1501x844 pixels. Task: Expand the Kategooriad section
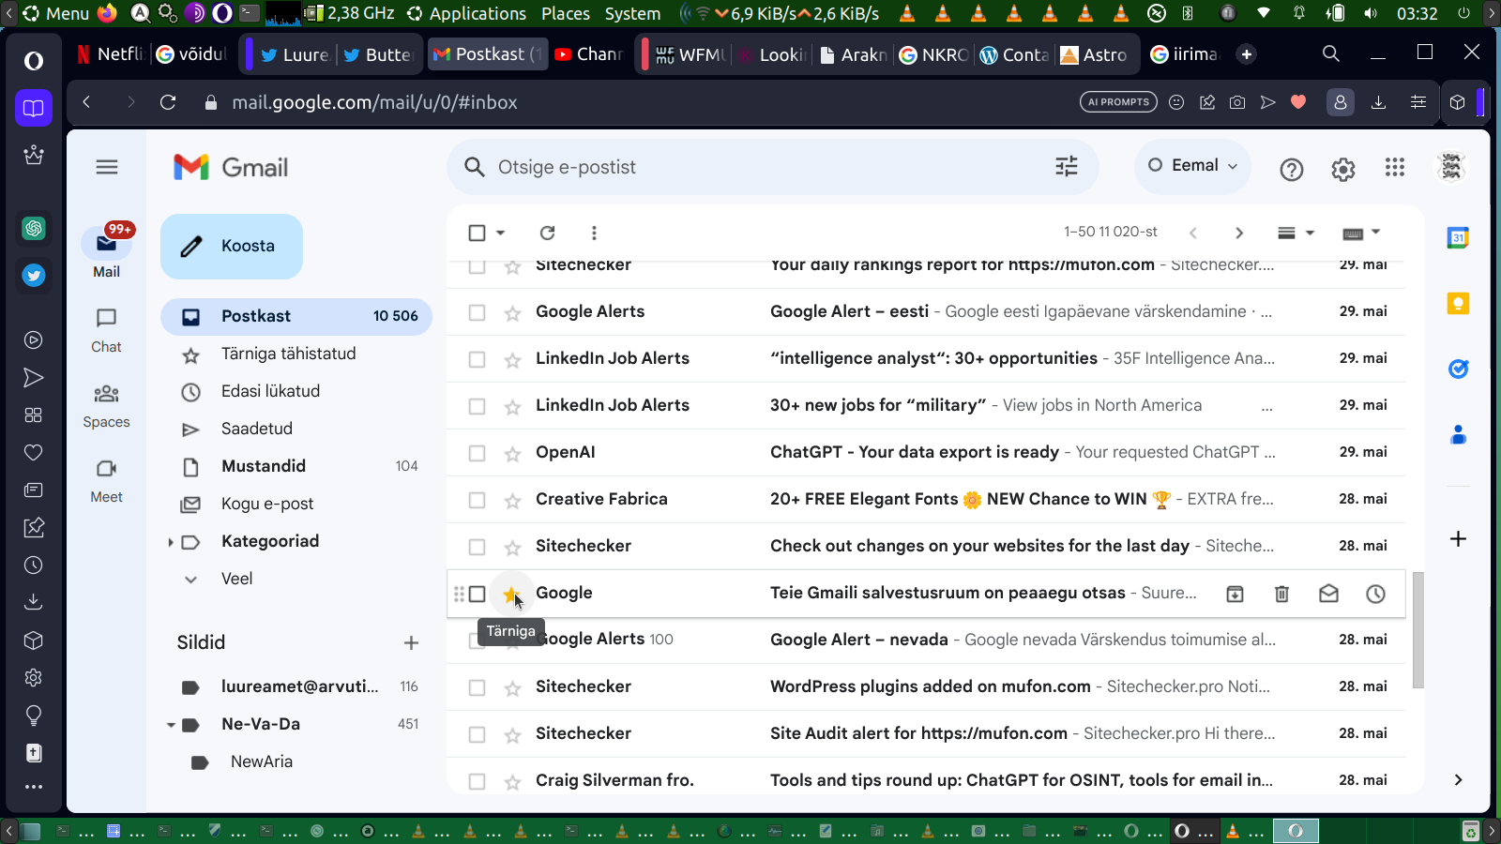171,542
